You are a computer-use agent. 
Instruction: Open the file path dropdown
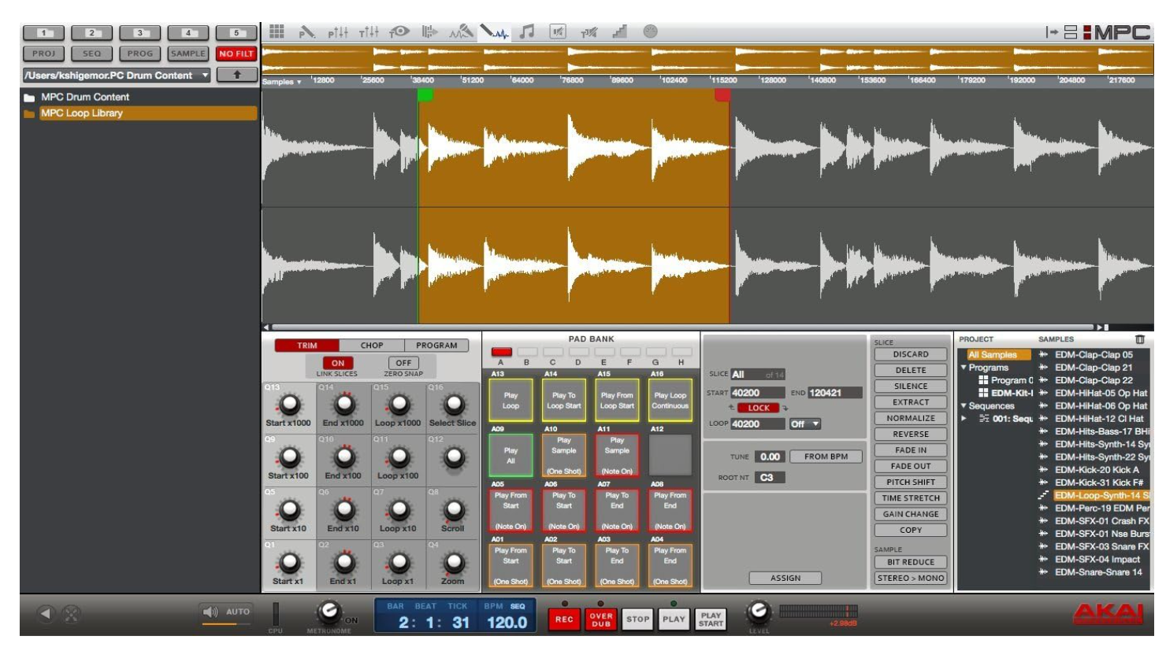click(205, 76)
